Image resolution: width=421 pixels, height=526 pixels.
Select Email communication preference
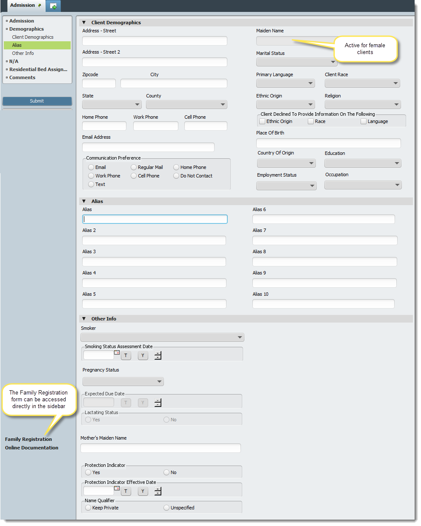[91, 167]
